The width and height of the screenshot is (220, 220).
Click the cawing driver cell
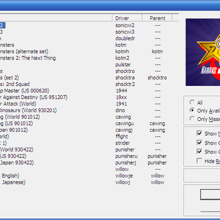tap(123, 117)
